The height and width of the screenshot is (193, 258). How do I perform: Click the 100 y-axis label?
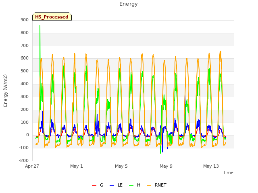coord(25,122)
